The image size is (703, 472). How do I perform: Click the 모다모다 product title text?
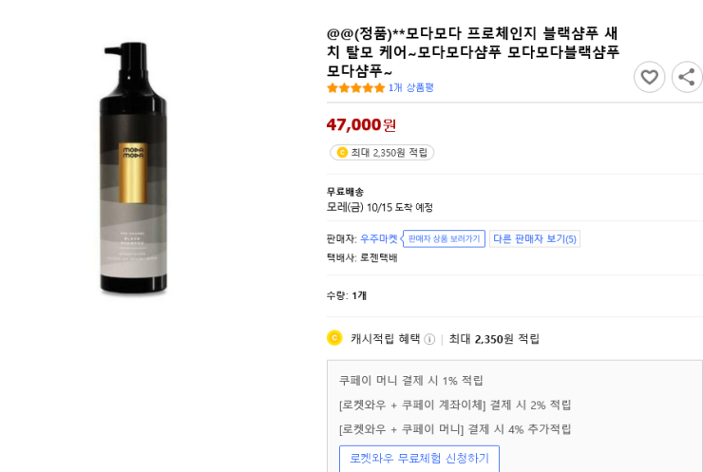pos(473,51)
